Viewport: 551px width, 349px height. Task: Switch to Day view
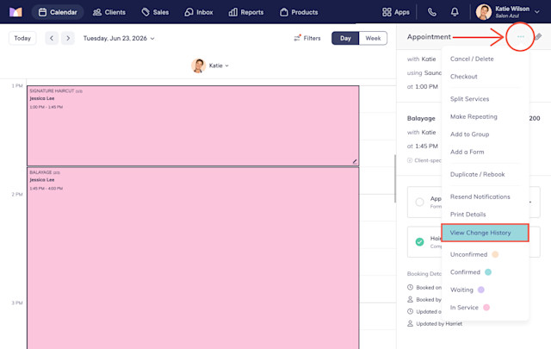345,38
